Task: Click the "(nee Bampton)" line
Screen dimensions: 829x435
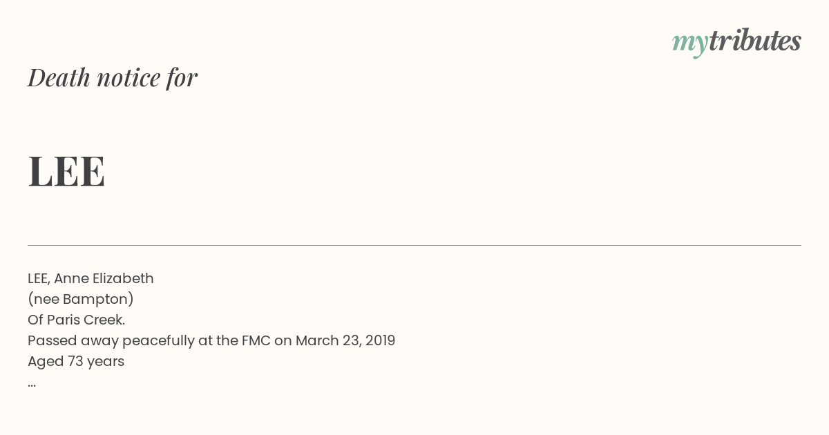Action: click(81, 299)
